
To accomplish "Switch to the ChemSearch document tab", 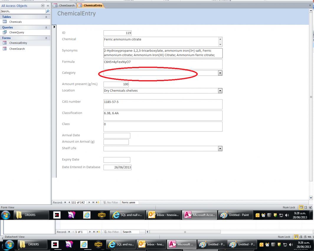I will (x=64, y=5).
